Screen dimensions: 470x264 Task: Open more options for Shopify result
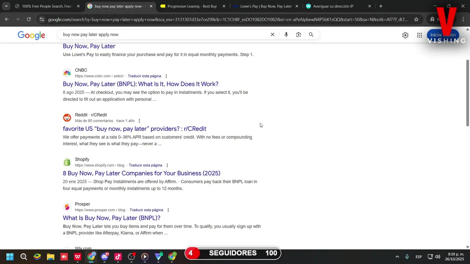(167, 165)
